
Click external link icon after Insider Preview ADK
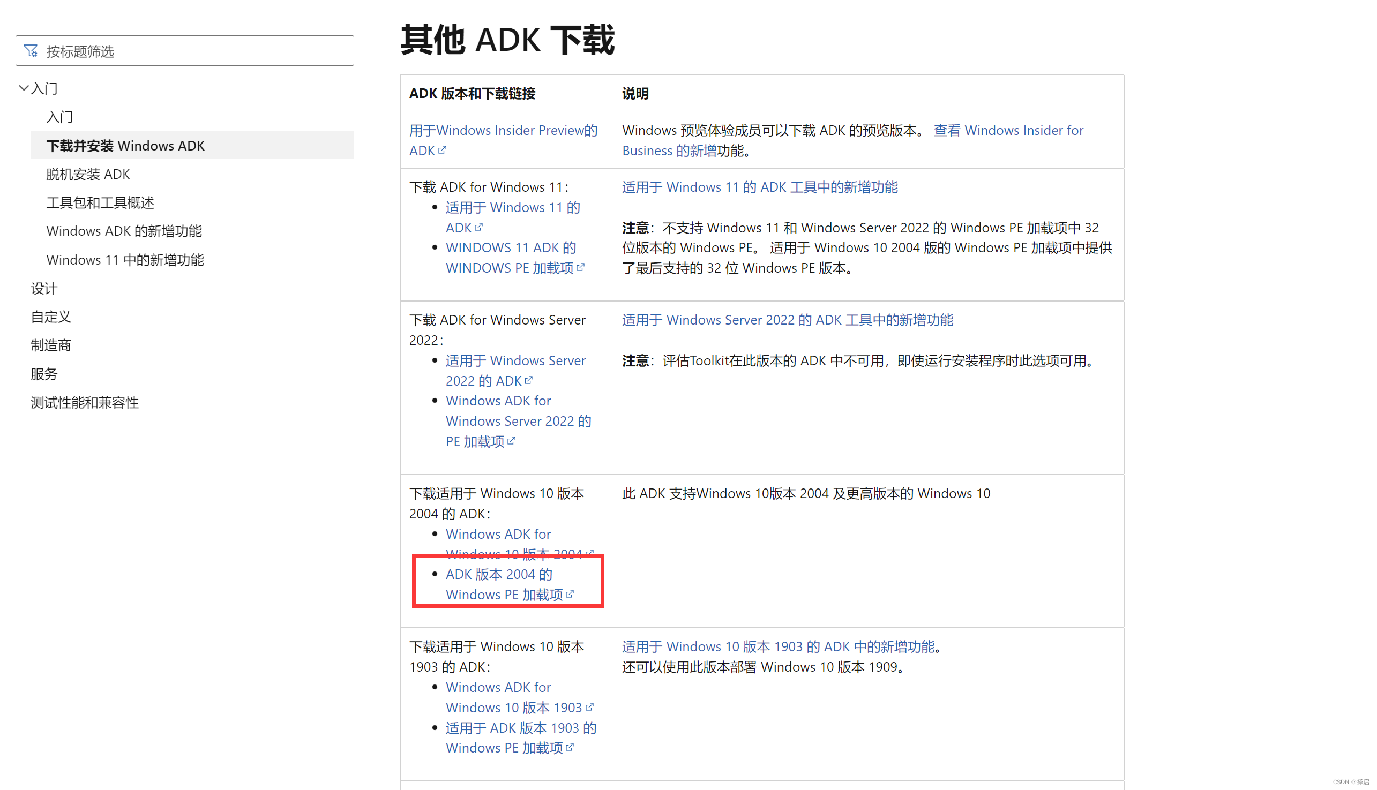coord(443,151)
